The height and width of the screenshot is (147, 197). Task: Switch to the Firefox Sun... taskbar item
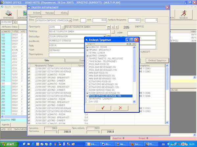(136, 144)
